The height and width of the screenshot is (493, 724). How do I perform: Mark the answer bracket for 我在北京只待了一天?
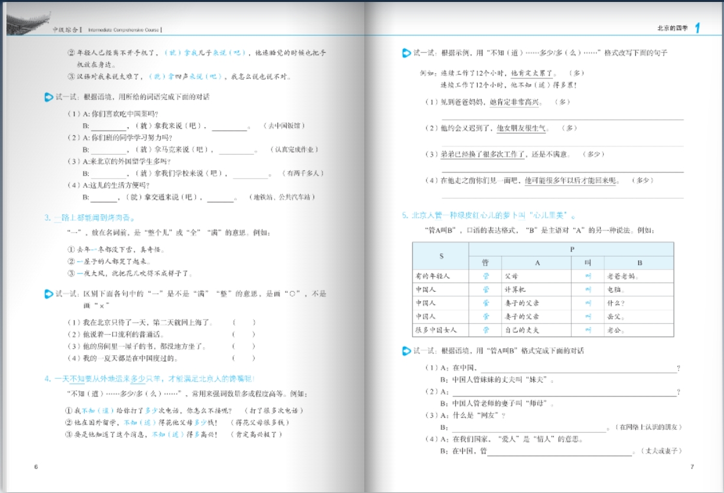click(244, 323)
